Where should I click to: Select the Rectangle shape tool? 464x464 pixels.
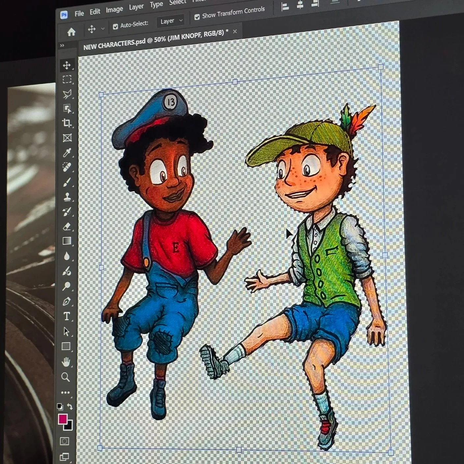(66, 346)
